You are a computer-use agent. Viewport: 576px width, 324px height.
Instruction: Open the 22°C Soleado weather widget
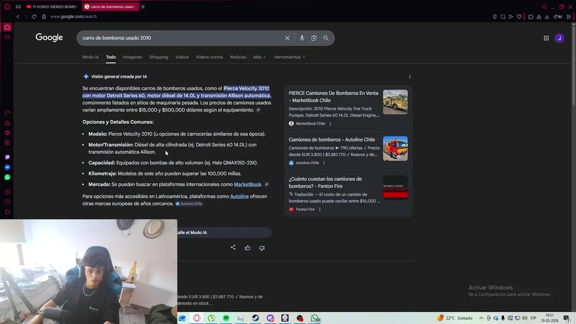click(454, 318)
